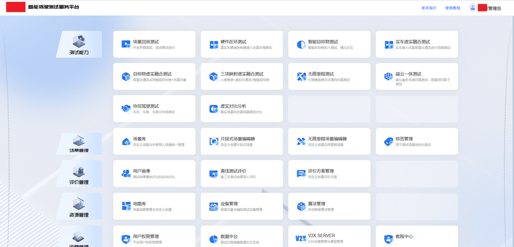Select the 评价管理 category tab

point(79,174)
